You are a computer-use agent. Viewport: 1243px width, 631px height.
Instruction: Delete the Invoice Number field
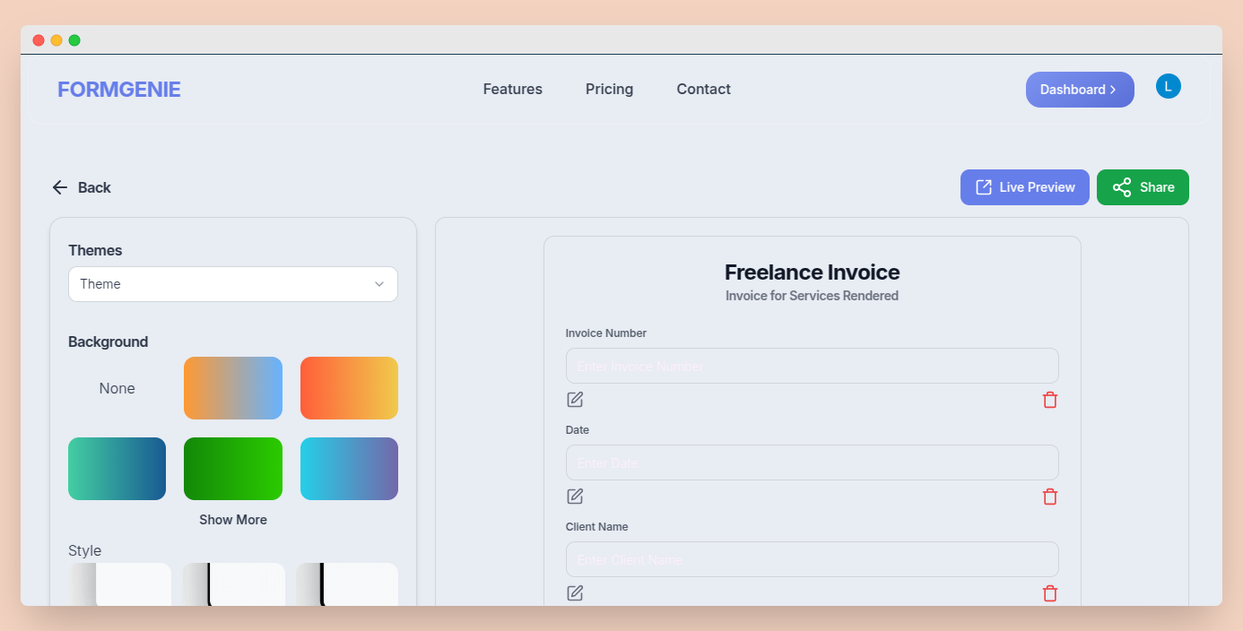(x=1049, y=400)
